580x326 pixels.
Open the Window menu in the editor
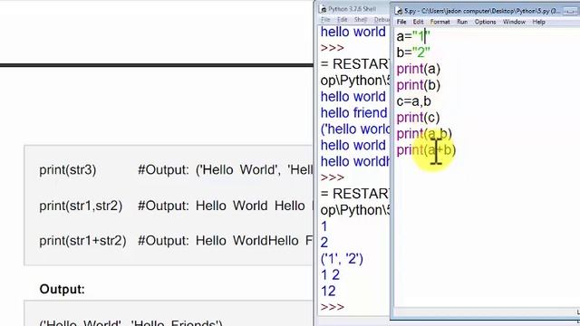coord(514,22)
